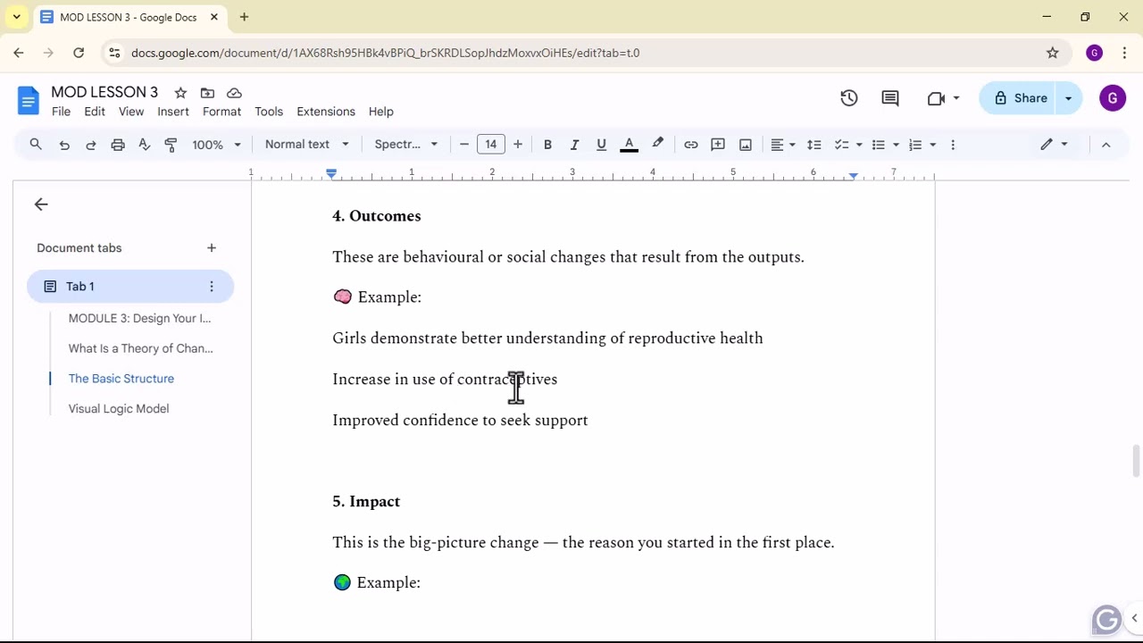Screen dimensions: 1143x643
Task: Insert a link with chain icon
Action: point(691,145)
